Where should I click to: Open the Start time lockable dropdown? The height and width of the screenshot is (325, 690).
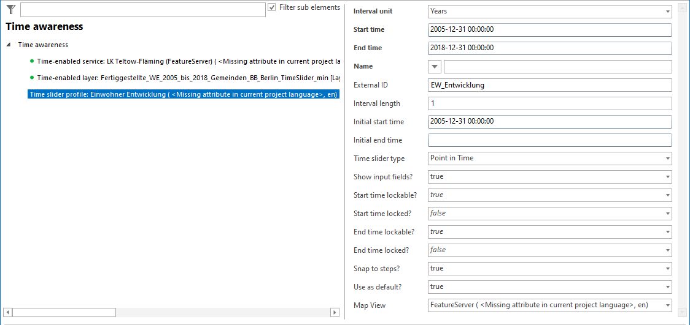549,195
